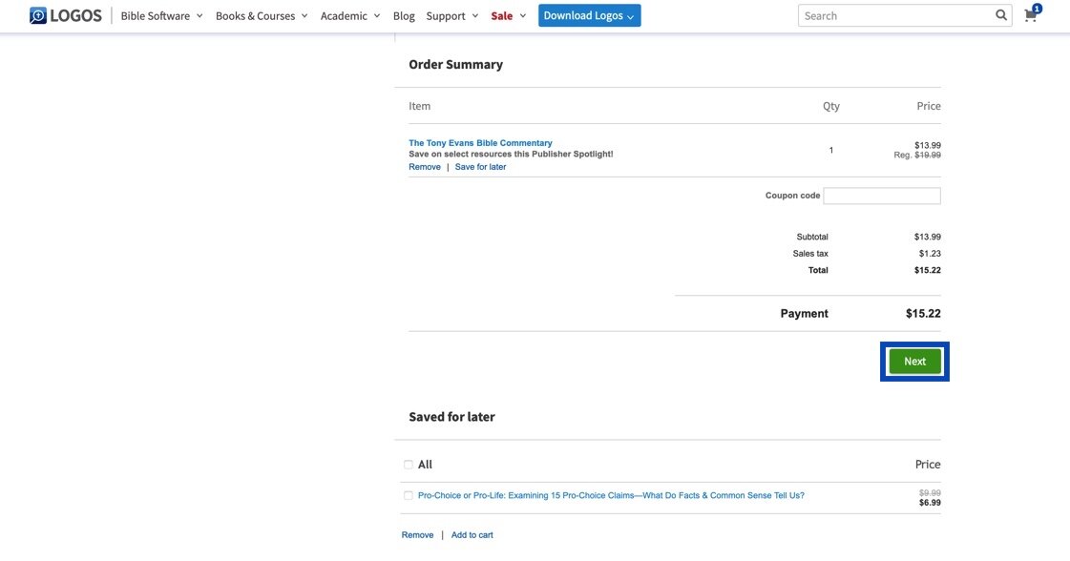
Task: Expand the Books & Courses menu
Action: click(262, 15)
